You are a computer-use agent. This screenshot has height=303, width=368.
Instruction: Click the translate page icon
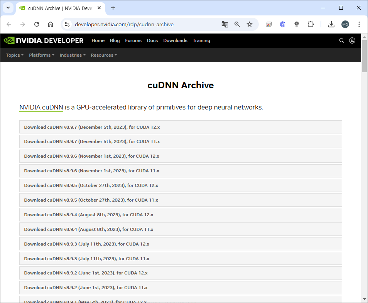[225, 24]
